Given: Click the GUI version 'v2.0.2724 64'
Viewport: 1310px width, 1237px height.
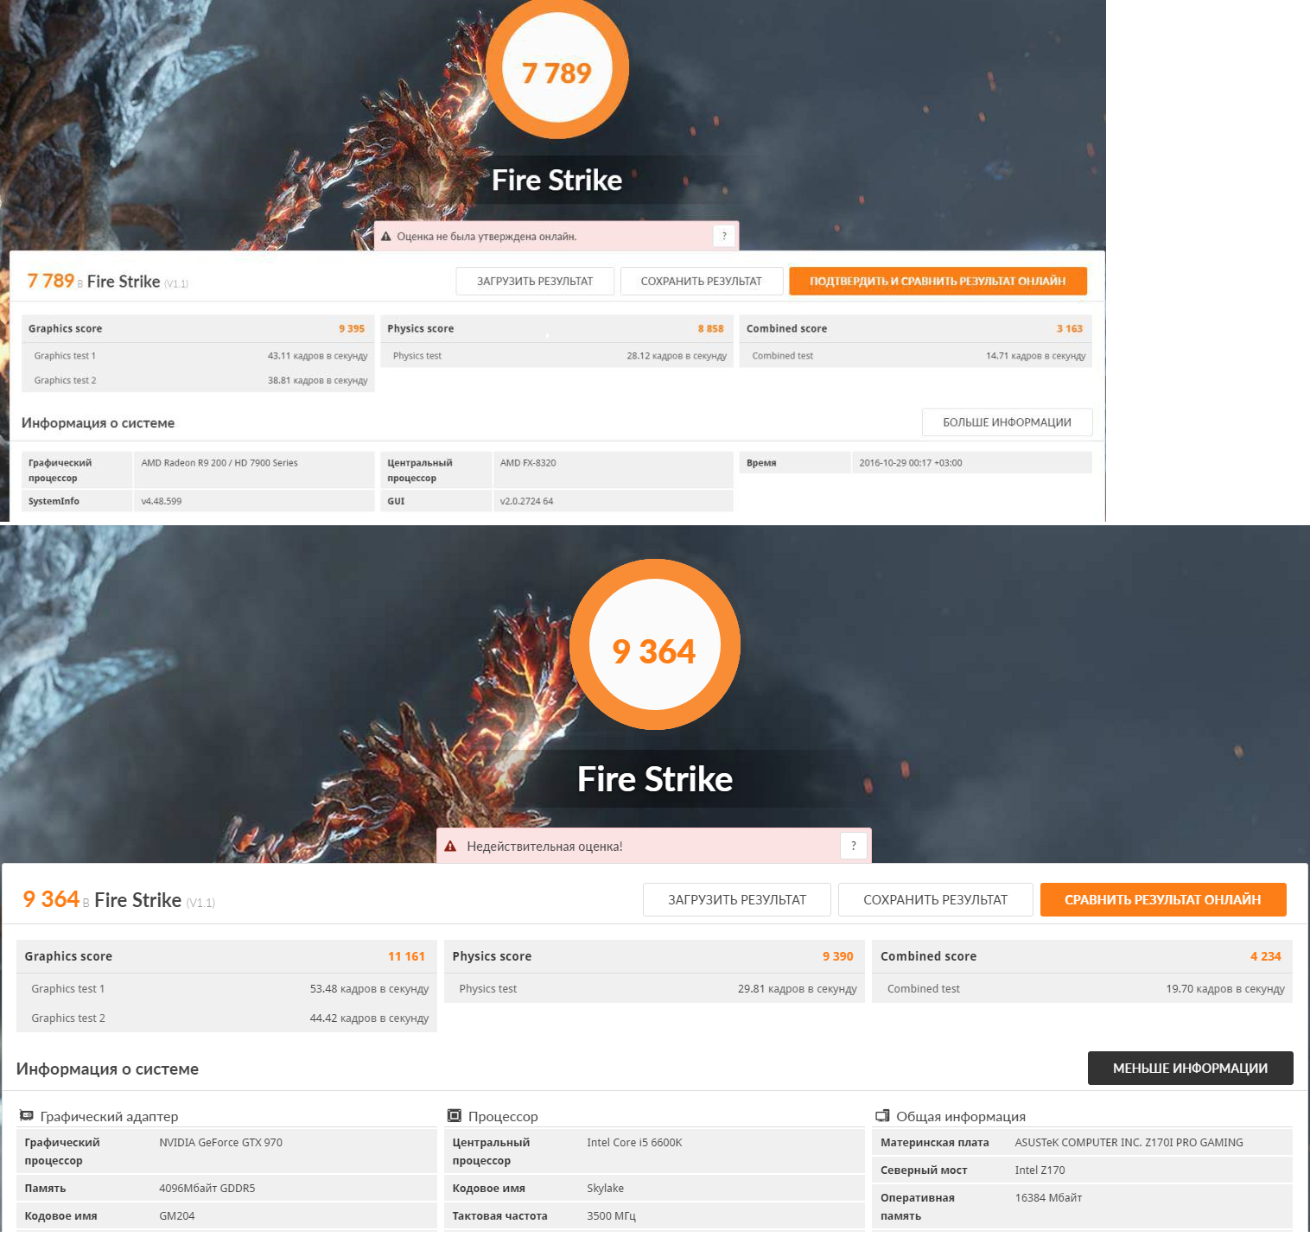Looking at the screenshot, I should click(526, 501).
